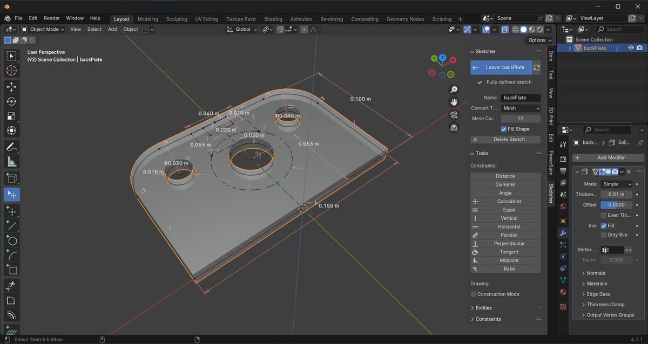Viewport: 648px width, 344px height.
Task: Click the Add Modifier button
Action: coord(607,157)
